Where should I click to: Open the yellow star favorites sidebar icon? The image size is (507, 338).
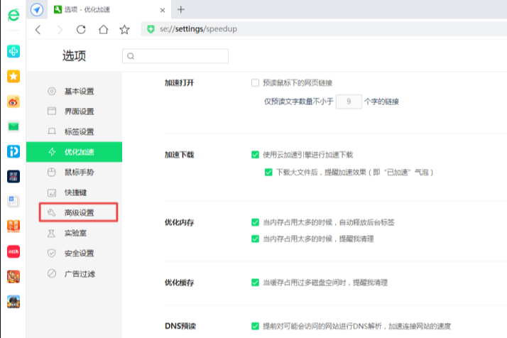pyautogui.click(x=13, y=76)
